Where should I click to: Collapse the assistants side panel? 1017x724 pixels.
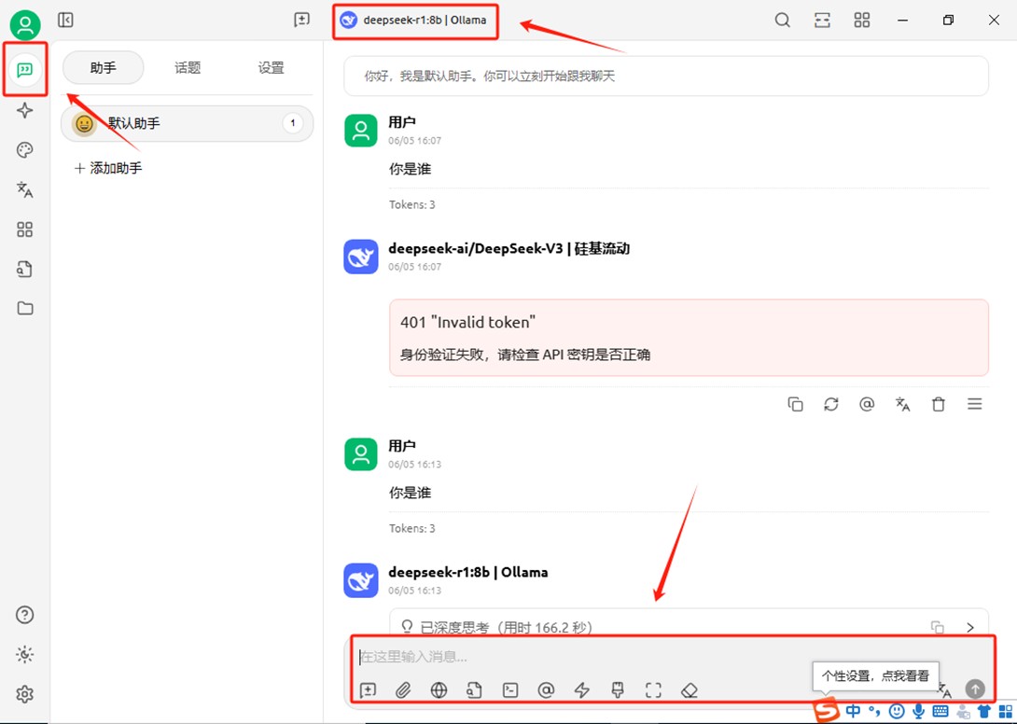click(65, 21)
